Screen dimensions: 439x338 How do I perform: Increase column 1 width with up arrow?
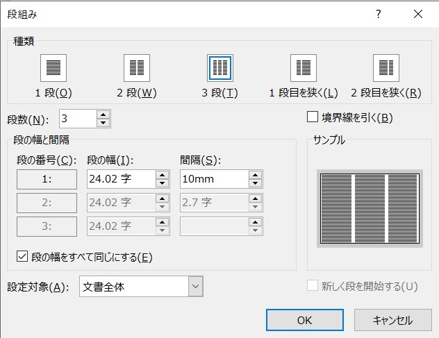click(x=163, y=175)
